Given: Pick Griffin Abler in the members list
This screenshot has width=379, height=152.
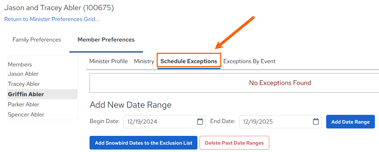Looking at the screenshot, I should 42,94.
